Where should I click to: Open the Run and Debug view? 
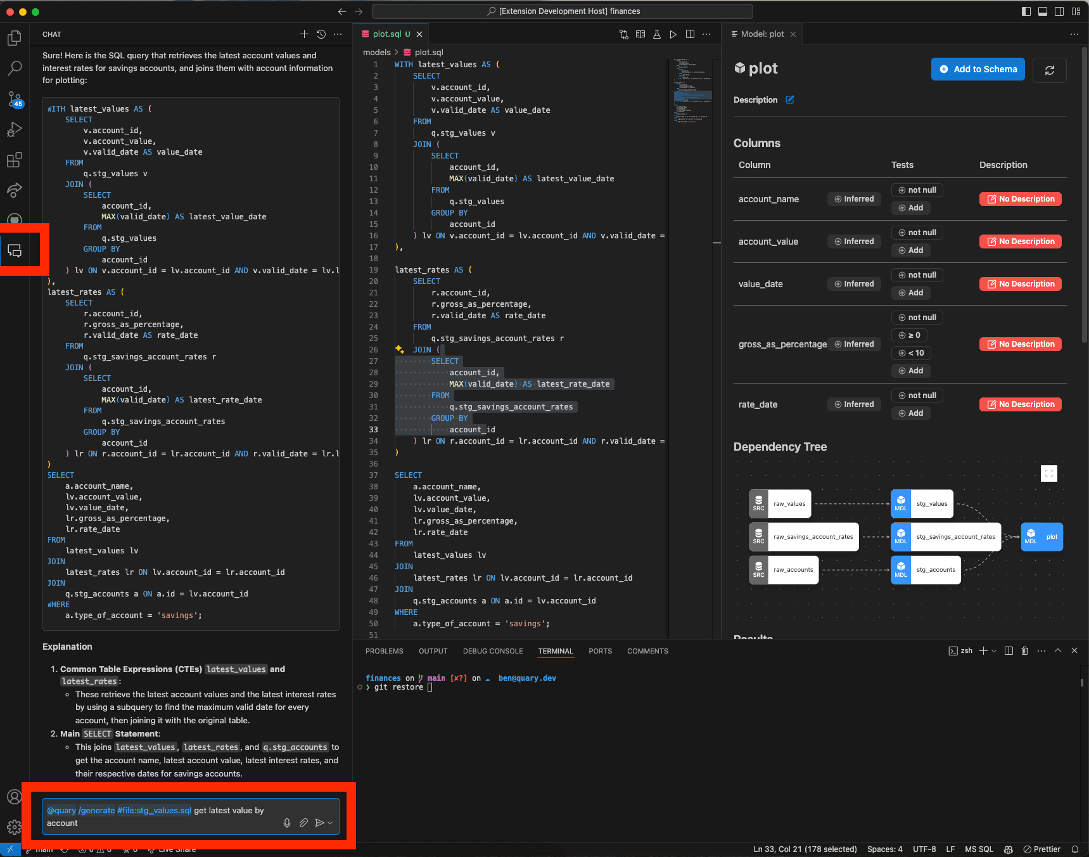pyautogui.click(x=14, y=129)
